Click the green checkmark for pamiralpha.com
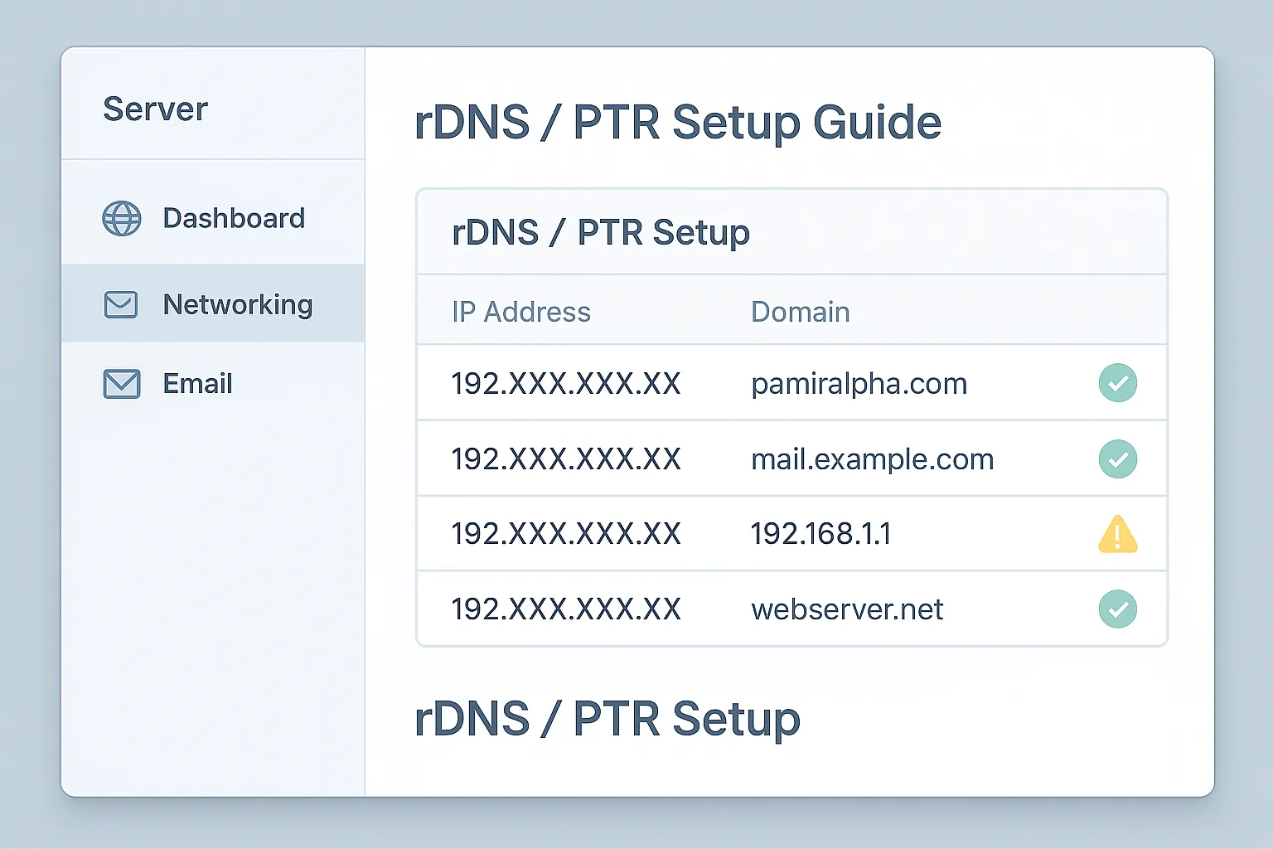The image size is (1273, 849). [x=1117, y=383]
